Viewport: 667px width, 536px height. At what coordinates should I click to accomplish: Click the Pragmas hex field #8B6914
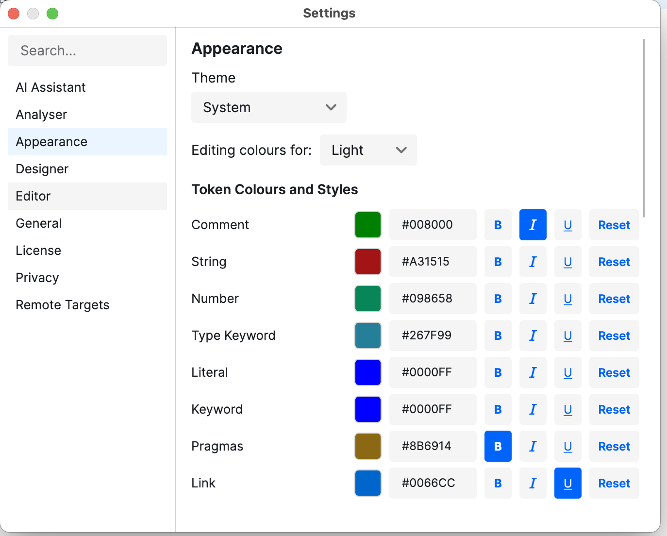433,446
